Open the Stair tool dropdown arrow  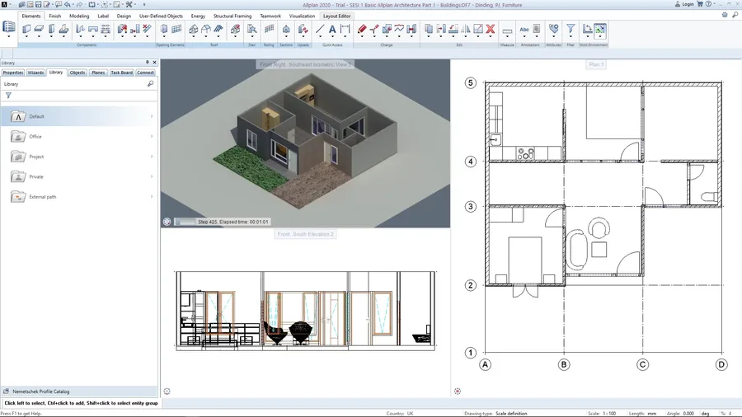pos(251,37)
